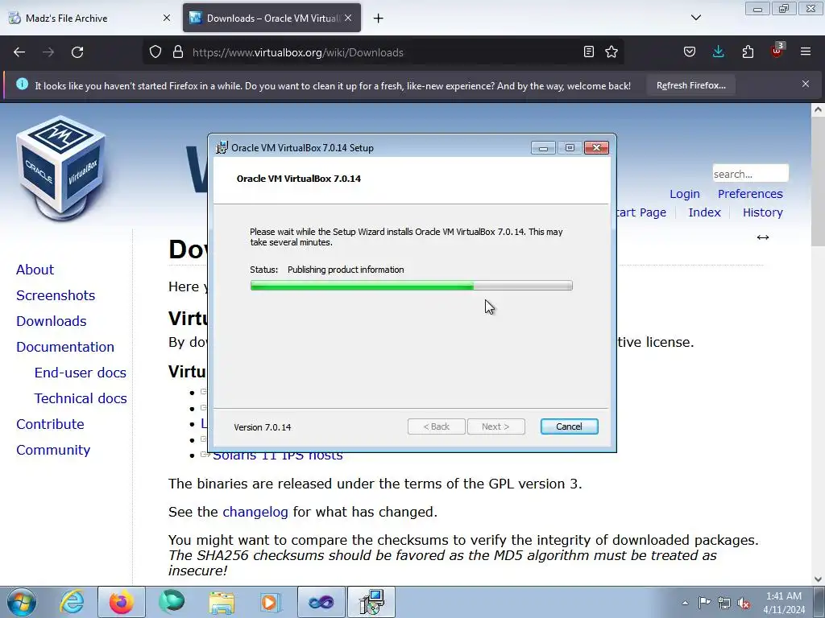Click the Action Center flag tray icon
The height and width of the screenshot is (618, 825).
point(704,603)
